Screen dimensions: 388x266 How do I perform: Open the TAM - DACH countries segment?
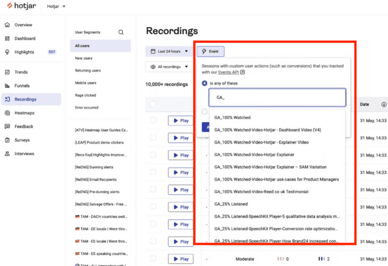pyautogui.click(x=101, y=216)
